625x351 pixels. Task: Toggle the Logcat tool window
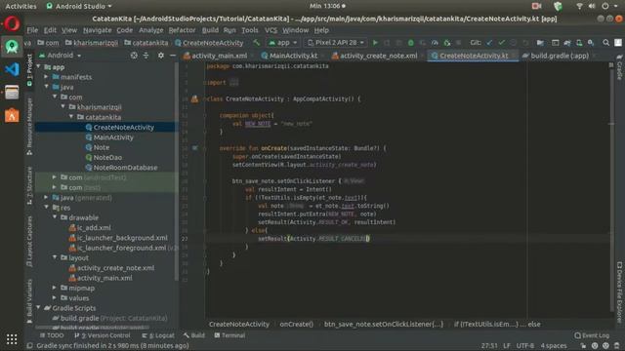[x=158, y=335]
